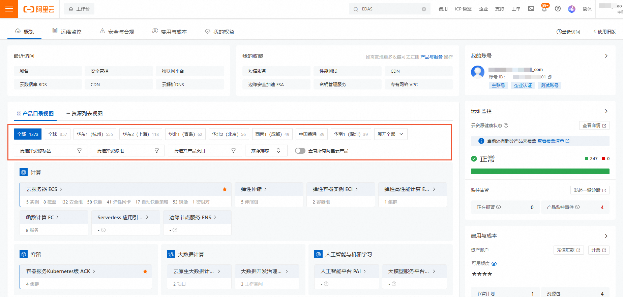This screenshot has height=297, width=623.
Task: Copy the account ID with copy icon
Action: 550,77
